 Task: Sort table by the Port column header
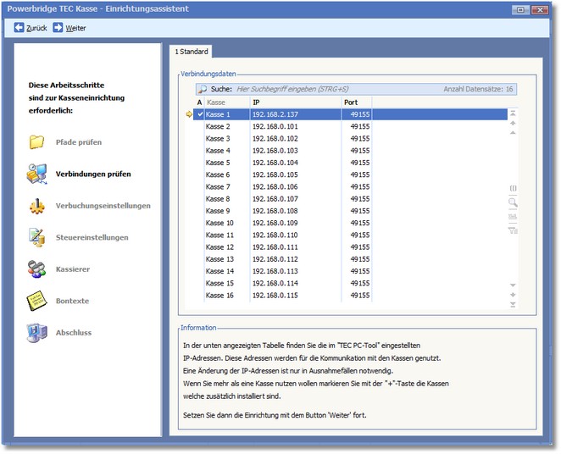[x=356, y=102]
